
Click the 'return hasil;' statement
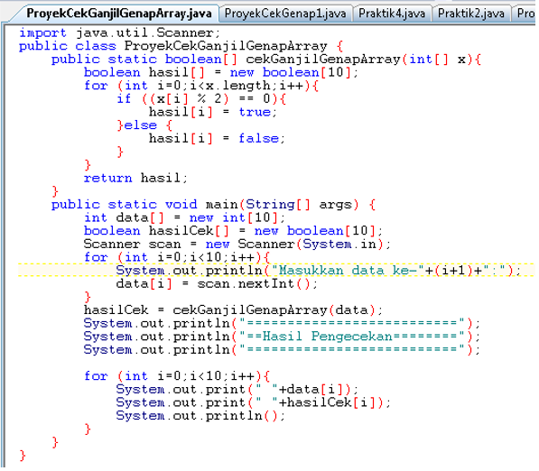coord(135,178)
